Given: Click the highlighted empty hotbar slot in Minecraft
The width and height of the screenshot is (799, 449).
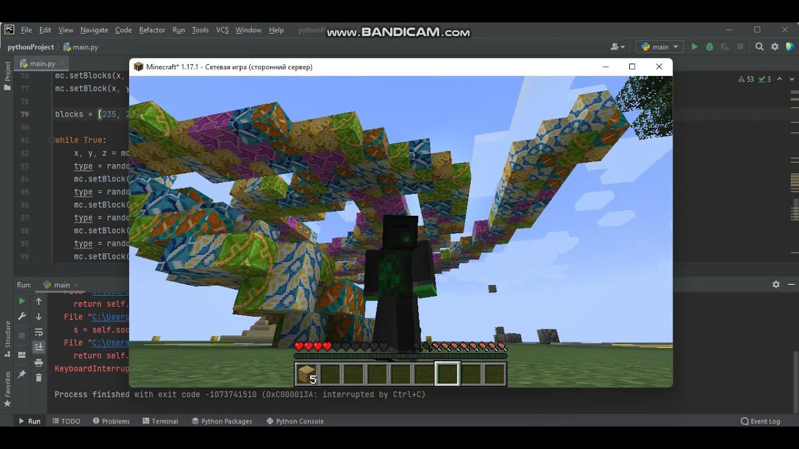Looking at the screenshot, I should coord(447,374).
